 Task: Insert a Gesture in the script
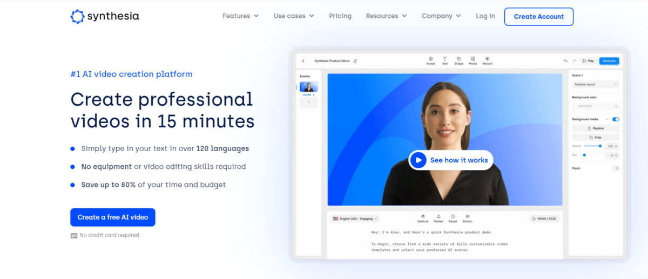click(x=423, y=218)
